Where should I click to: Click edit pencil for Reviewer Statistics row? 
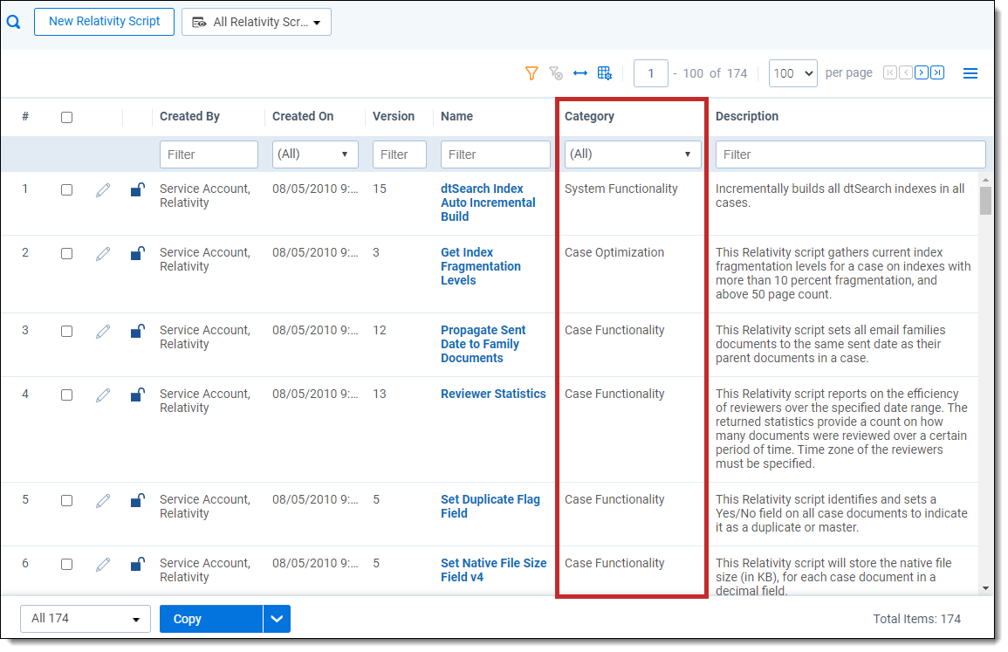(x=103, y=395)
